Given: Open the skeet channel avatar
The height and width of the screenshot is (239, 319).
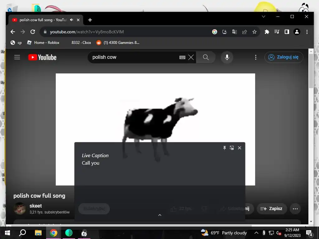Looking at the screenshot, I should (20, 209).
